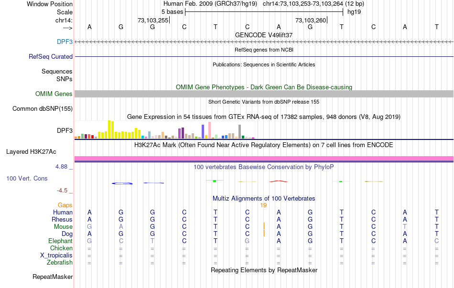Click the tall pink bar in GTEx chart

pyautogui.click(x=209, y=130)
